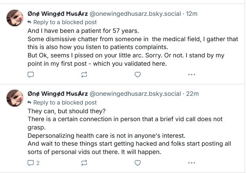
Task: Open @onewingedhusarz.bsky.social handle in first post
Action: (x=136, y=14)
